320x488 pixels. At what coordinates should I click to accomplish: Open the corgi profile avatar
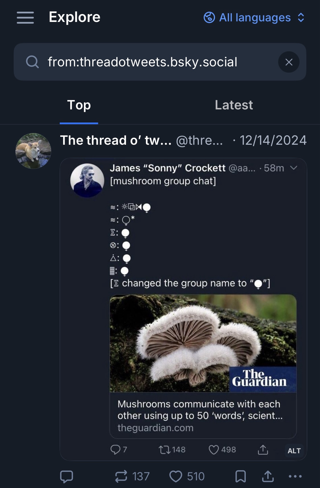(x=33, y=151)
